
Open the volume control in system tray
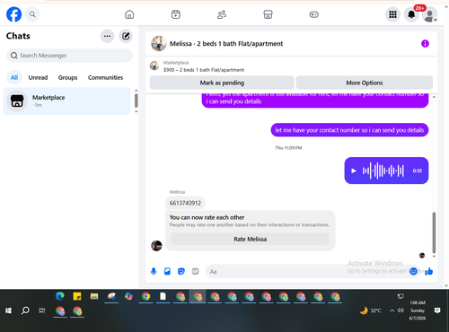(401, 310)
